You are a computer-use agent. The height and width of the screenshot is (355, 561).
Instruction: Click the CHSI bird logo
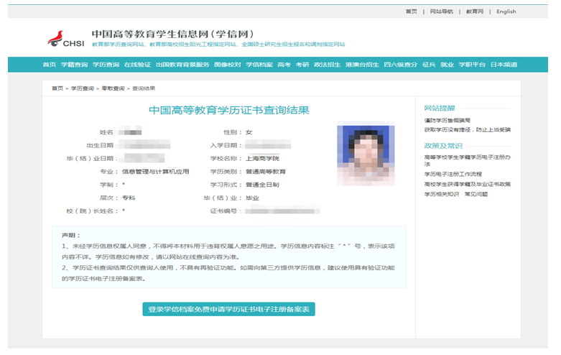pos(66,39)
